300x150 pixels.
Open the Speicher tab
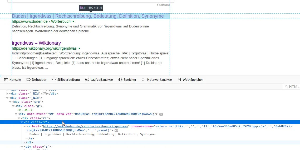pyautogui.click(x=127, y=79)
